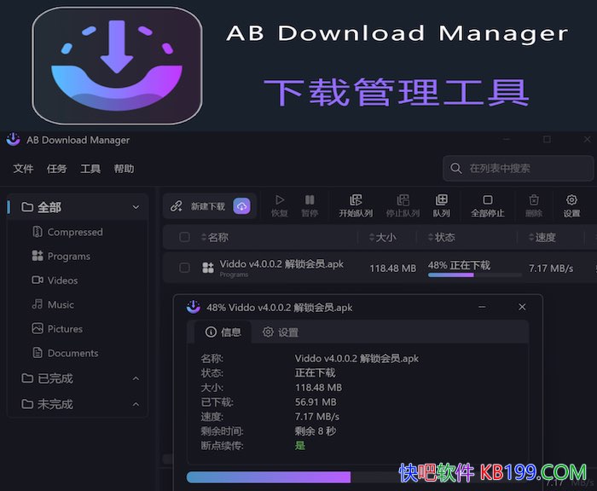
Task: Select the Music category
Action: (x=53, y=304)
